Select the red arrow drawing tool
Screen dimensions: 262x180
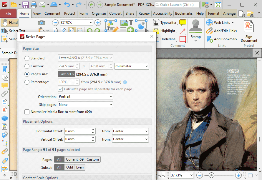[183, 31]
